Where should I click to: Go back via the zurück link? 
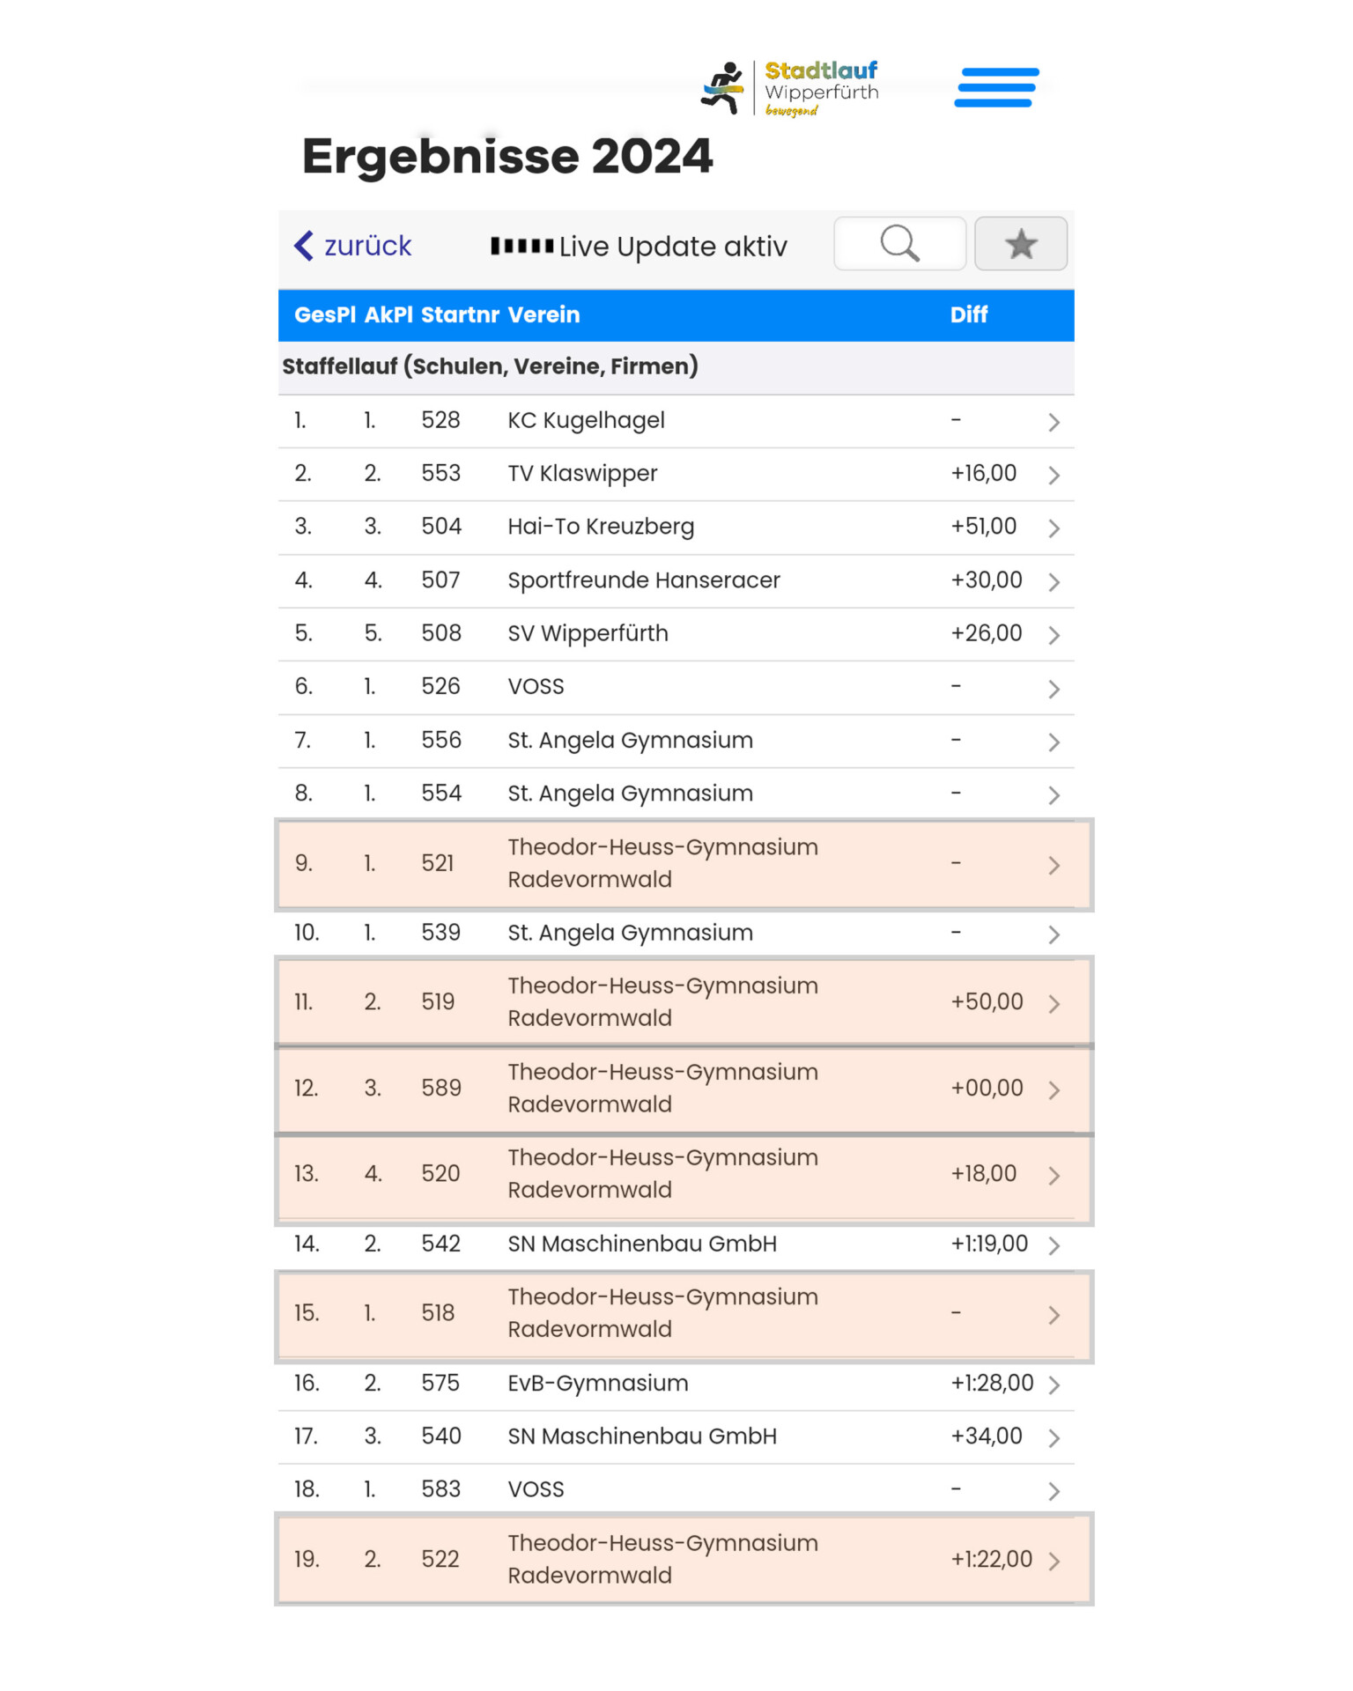pos(367,246)
